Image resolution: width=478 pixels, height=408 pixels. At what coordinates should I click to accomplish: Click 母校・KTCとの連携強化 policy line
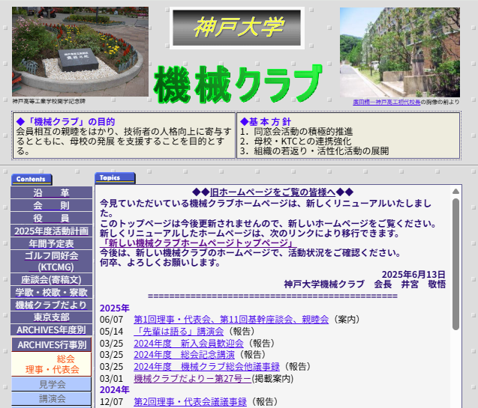click(x=302, y=141)
